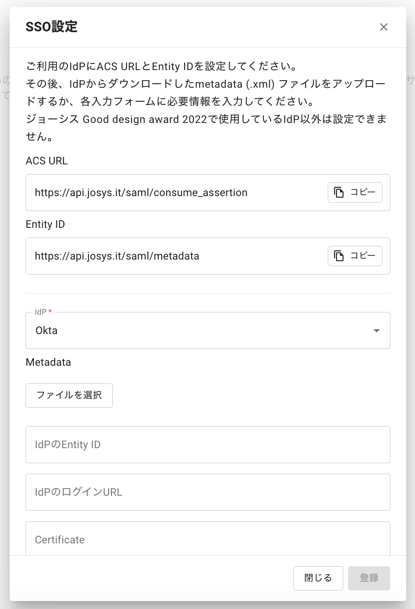The height and width of the screenshot is (609, 415).
Task: Click the IdP required field label
Action: pyautogui.click(x=43, y=312)
